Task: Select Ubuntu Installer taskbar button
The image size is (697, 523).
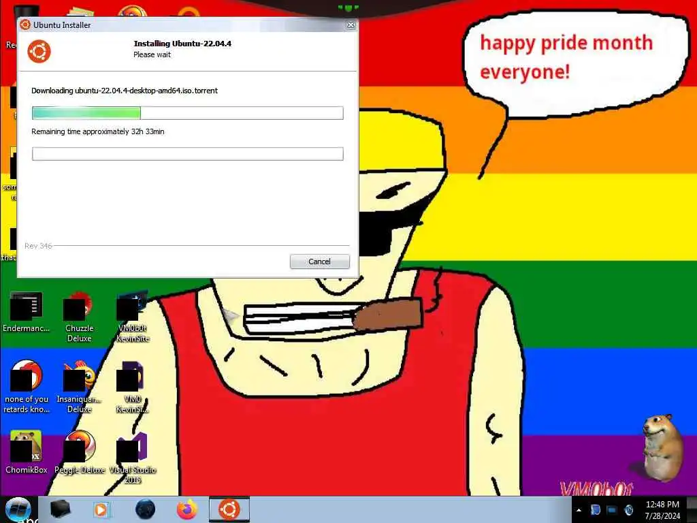Action: tap(229, 509)
